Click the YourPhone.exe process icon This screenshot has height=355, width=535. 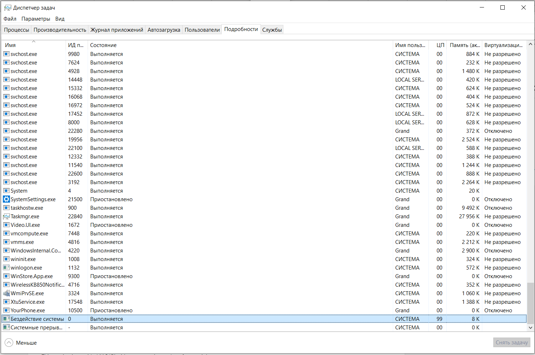pos(6,310)
